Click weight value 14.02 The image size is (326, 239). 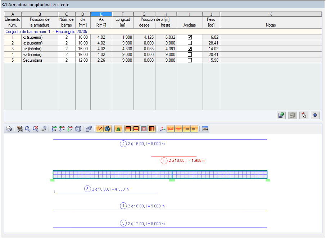pyautogui.click(x=212, y=49)
